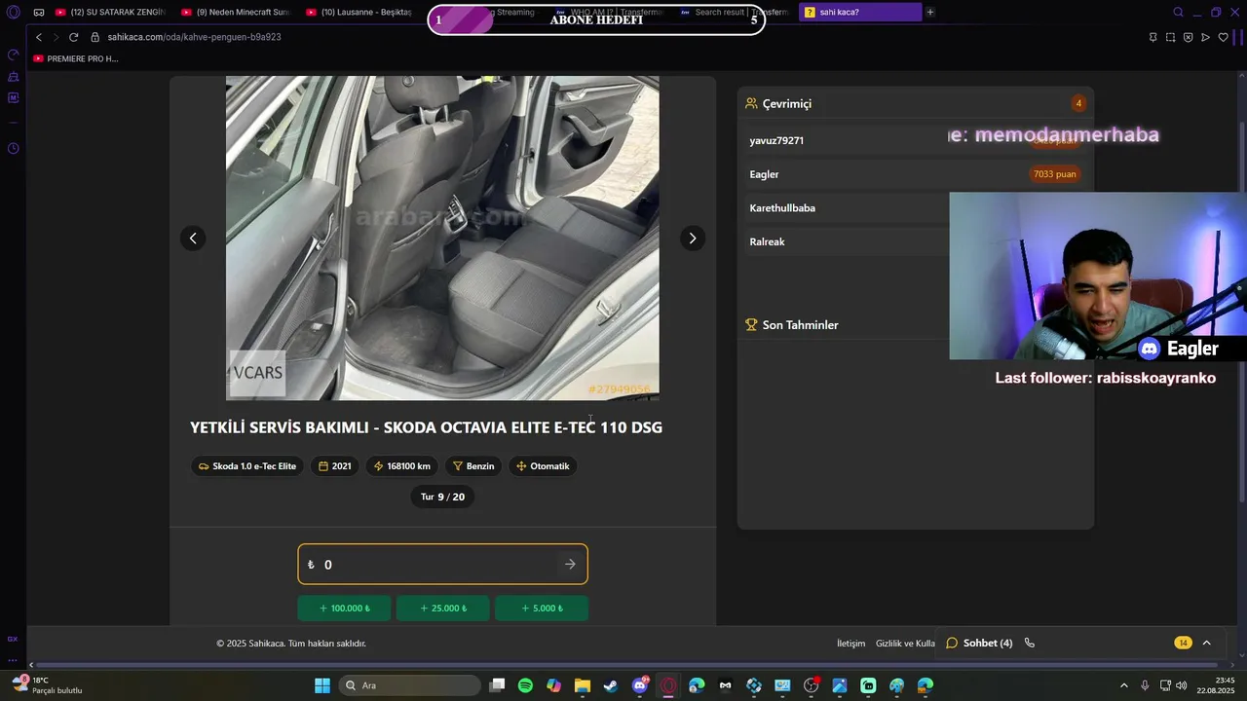Open Opera GX from the taskbar
1247x701 pixels.
(x=668, y=685)
